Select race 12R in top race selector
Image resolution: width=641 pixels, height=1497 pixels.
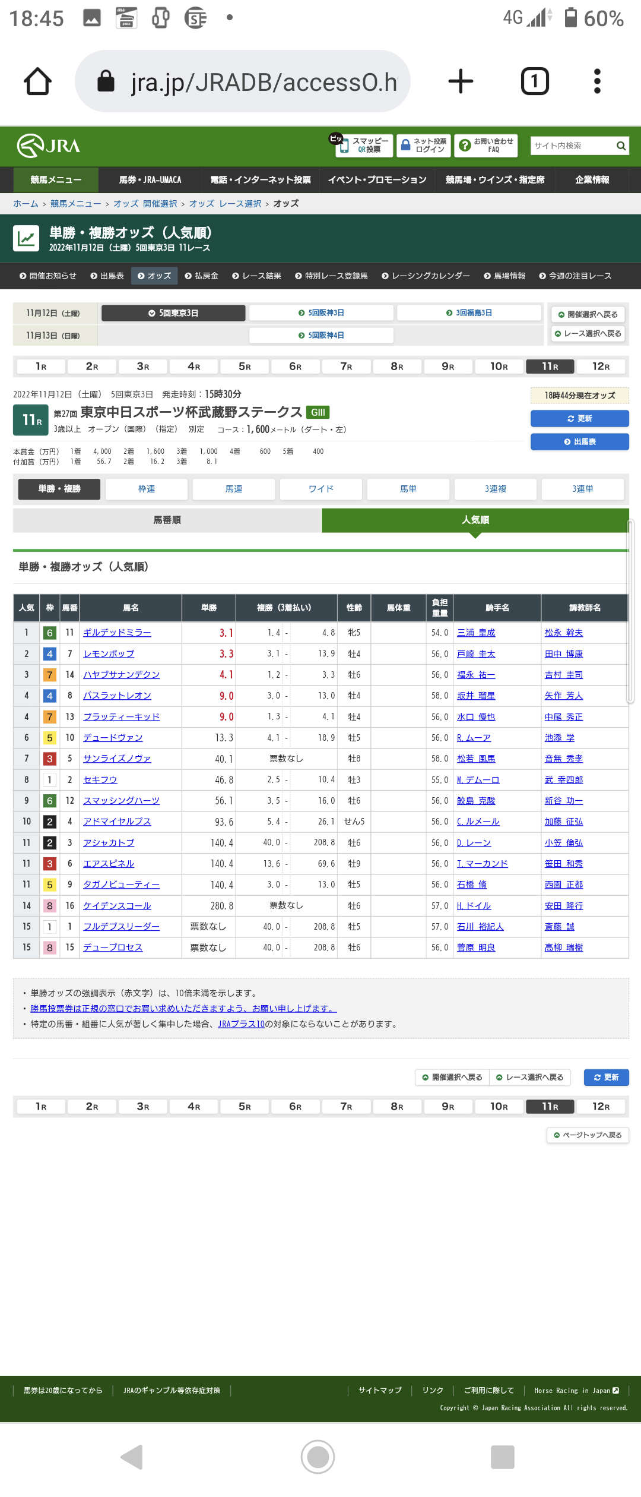[x=601, y=367]
